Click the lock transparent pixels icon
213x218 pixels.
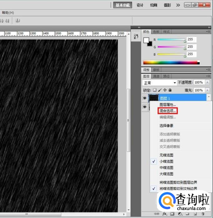tap(154, 90)
